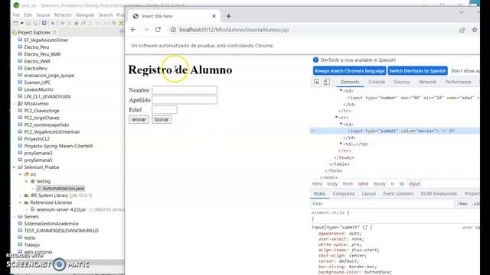Viewport: 490px width, 275px height.
Task: Click the Suspend debug icon in Eclipse toolbar
Action: coord(69,23)
